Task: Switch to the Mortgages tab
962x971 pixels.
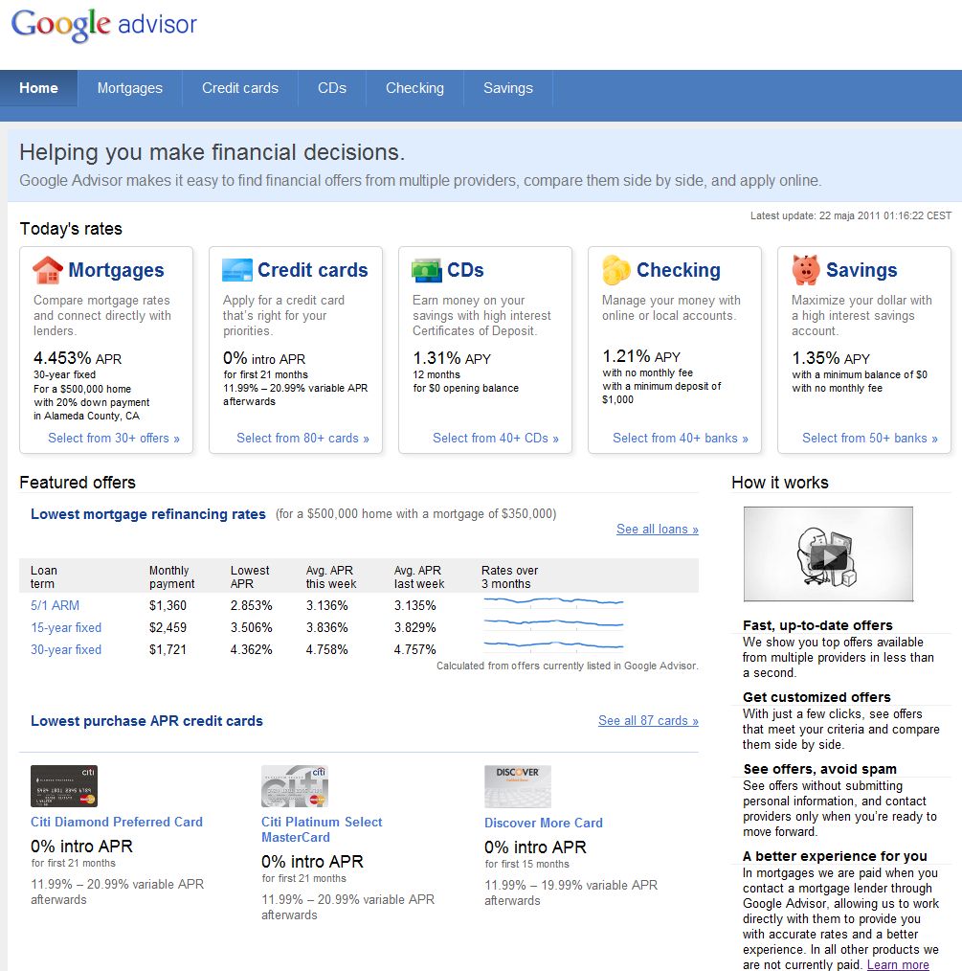Action: [x=130, y=88]
